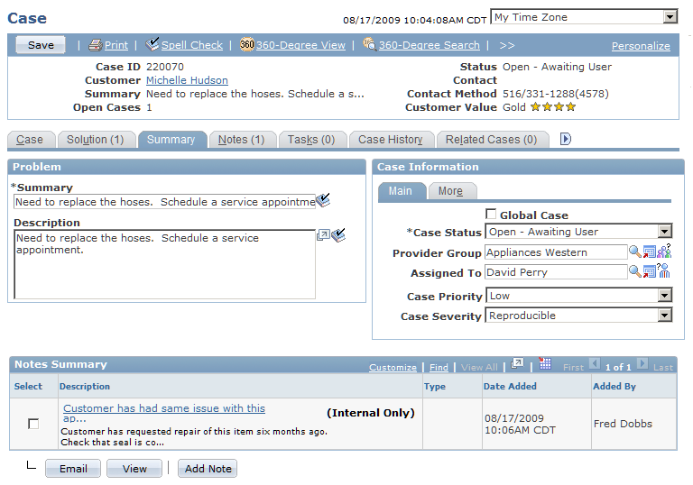
Task: Click the 08/17/2009 10:06AM CDT date cell
Action: click(520, 424)
